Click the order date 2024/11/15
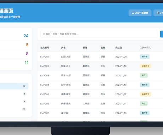Image resolution: width=163 pixels, height=135 pixels. (121, 75)
